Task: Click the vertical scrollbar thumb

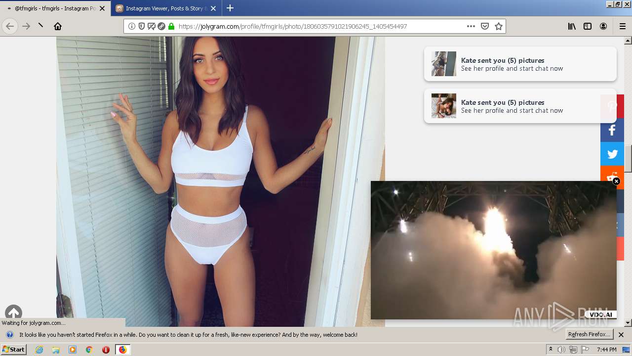Action: click(628, 159)
